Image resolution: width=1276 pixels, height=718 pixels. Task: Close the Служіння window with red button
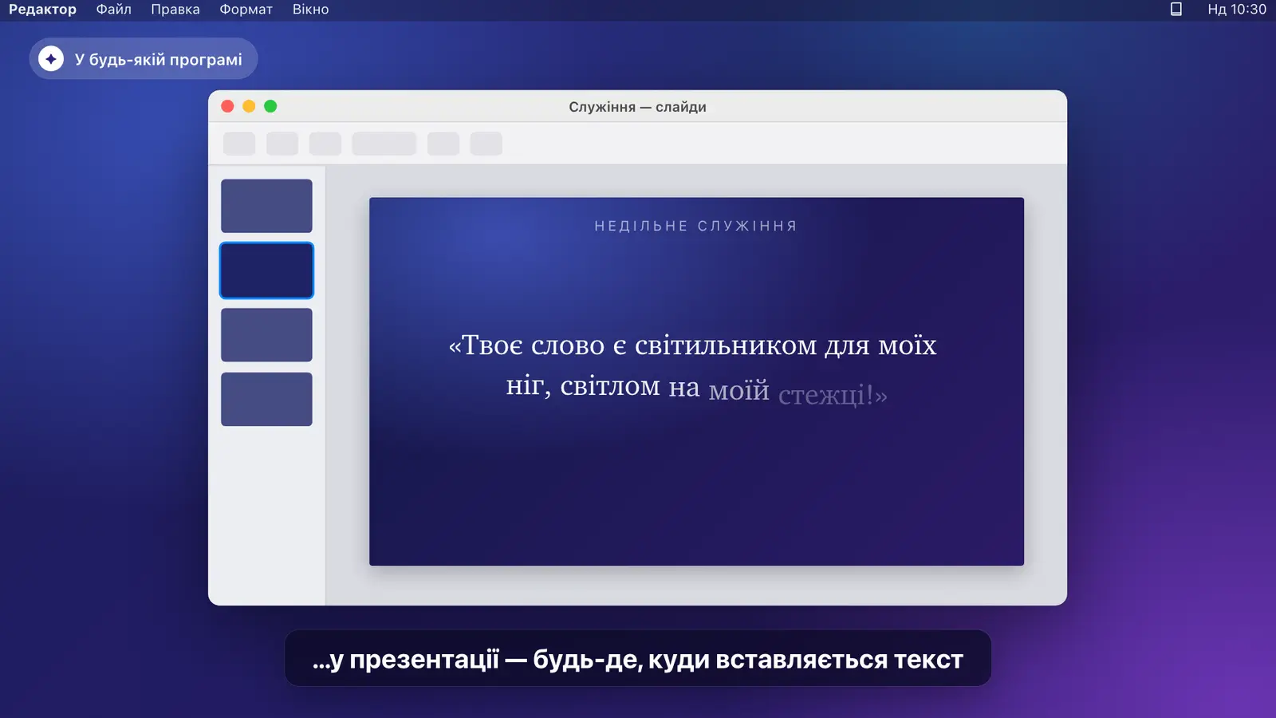[227, 106]
